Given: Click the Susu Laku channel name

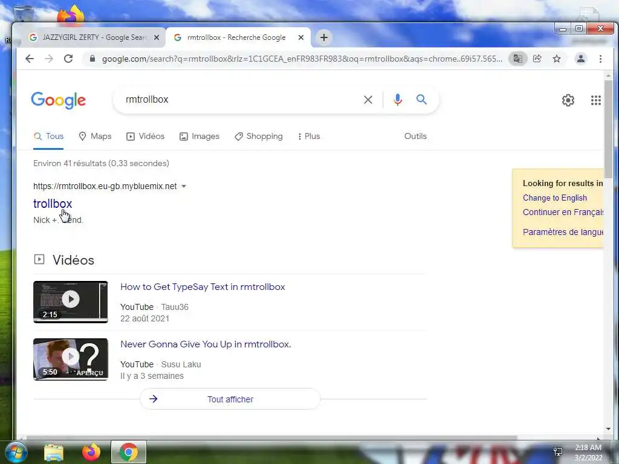Looking at the screenshot, I should point(181,364).
